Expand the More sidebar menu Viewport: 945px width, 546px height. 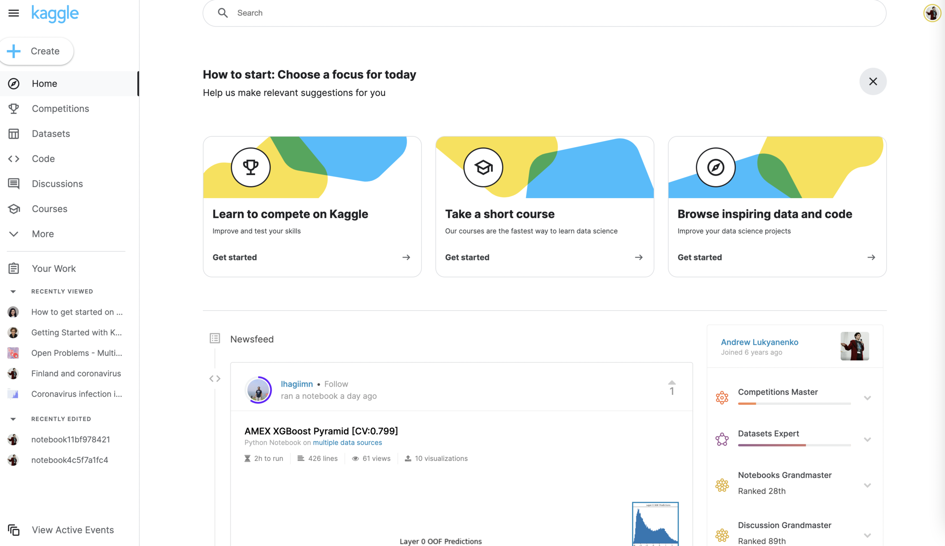click(43, 234)
